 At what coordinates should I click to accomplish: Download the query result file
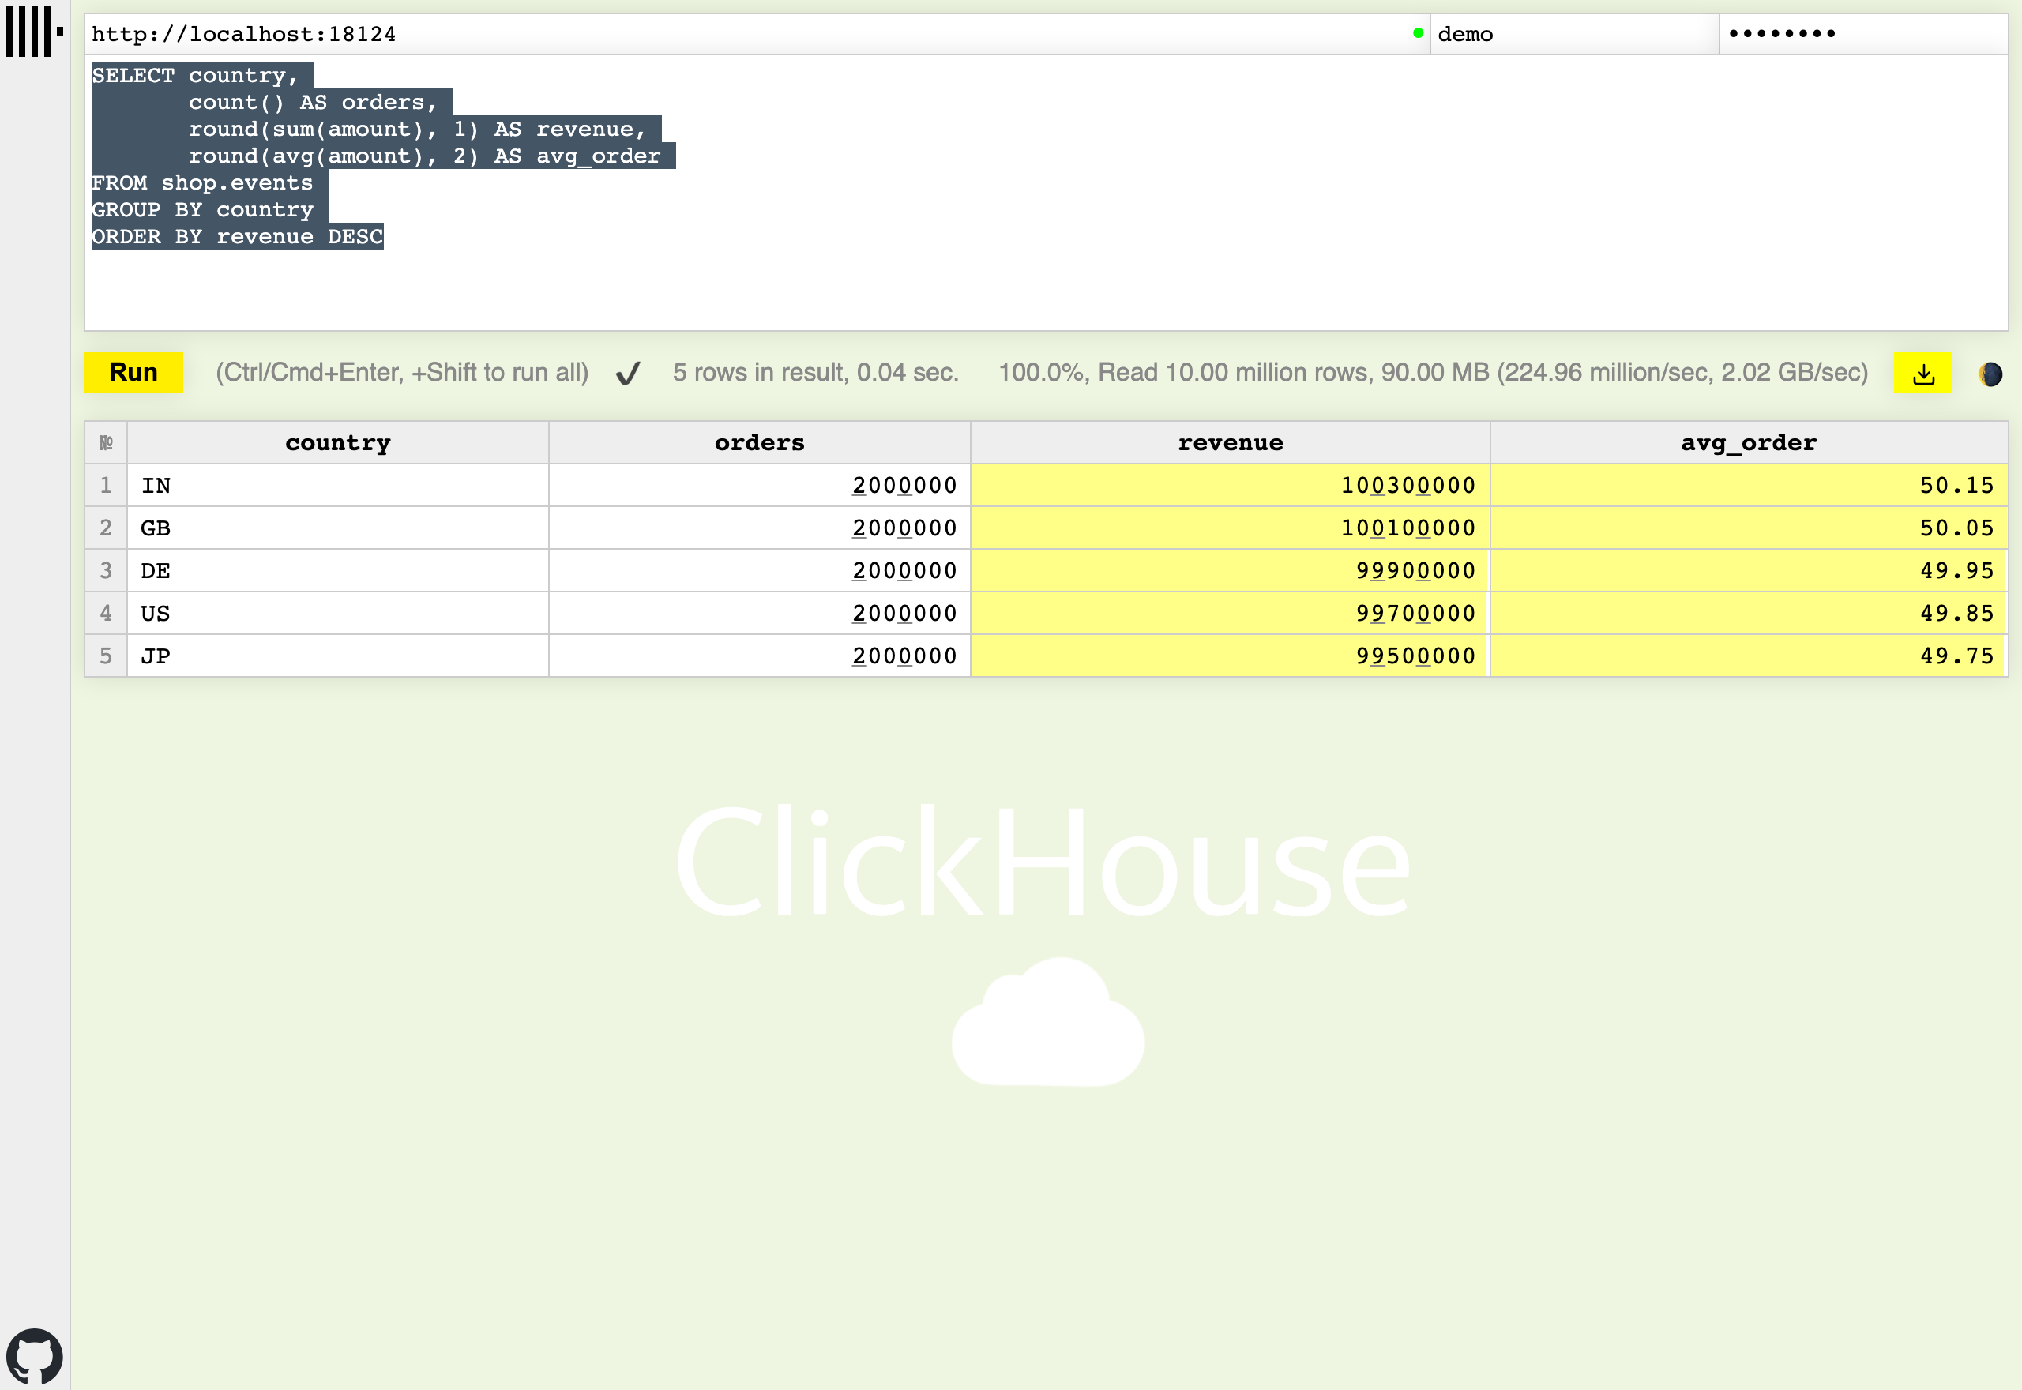pyautogui.click(x=1922, y=373)
